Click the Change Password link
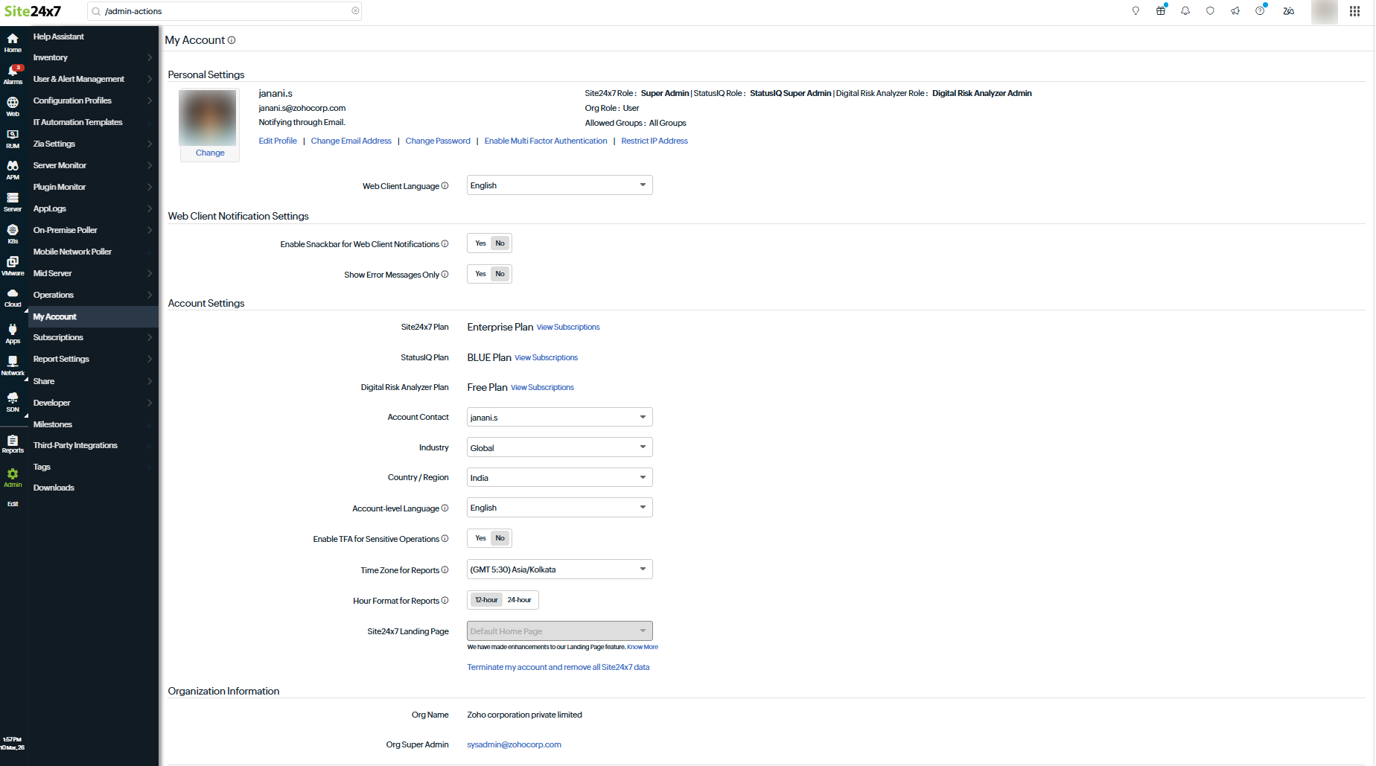This screenshot has width=1376, height=766. click(438, 141)
